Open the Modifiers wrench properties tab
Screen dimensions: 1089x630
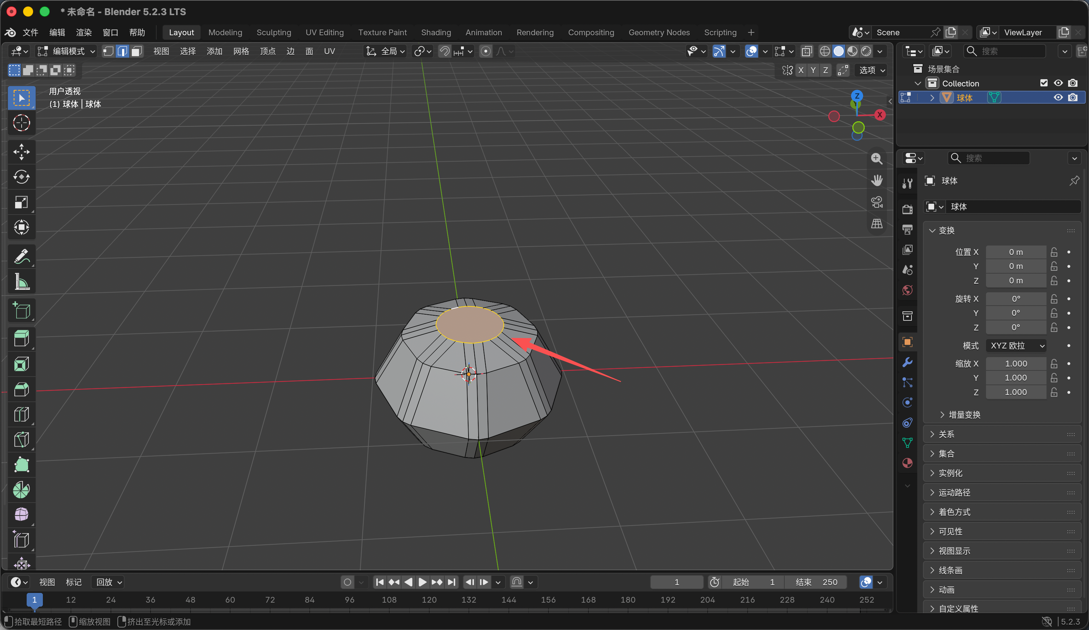[907, 362]
